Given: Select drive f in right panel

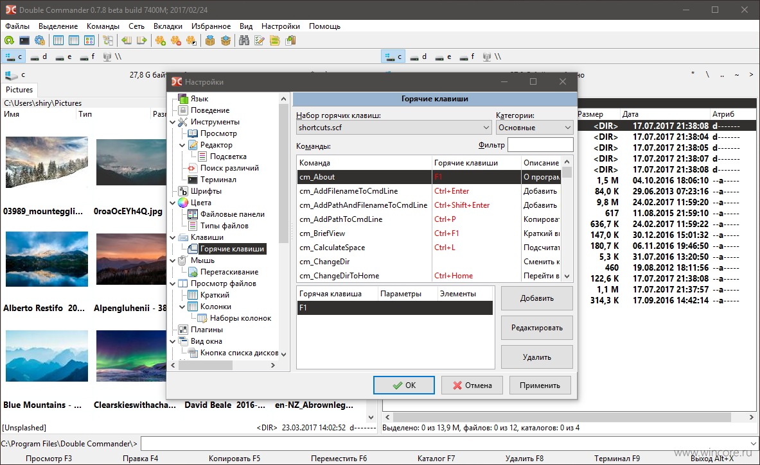Looking at the screenshot, I should 467,56.
